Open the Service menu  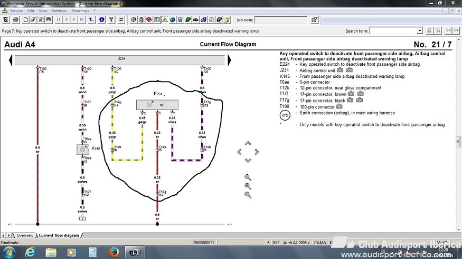16,11
